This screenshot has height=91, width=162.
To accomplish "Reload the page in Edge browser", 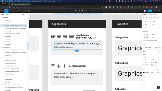I will 10,7.
